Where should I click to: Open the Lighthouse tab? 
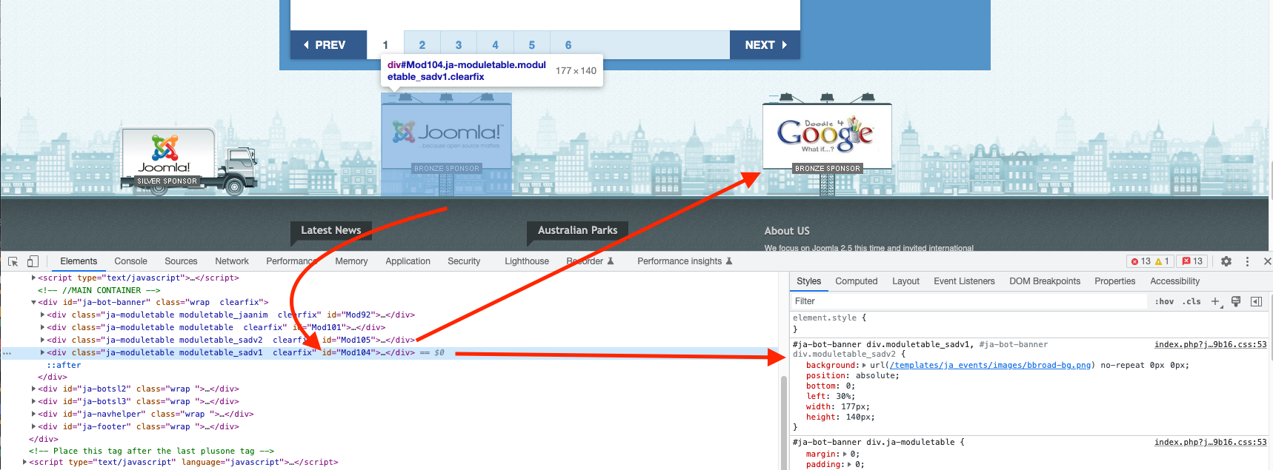click(x=527, y=261)
